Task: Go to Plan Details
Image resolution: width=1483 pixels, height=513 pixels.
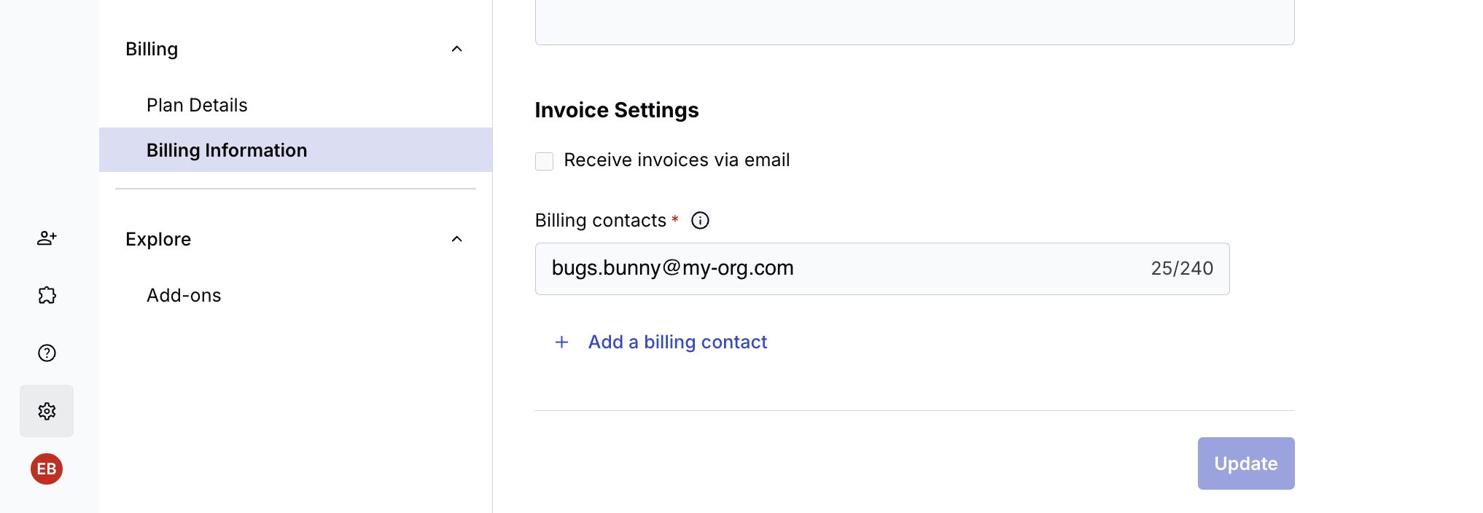Action: (x=197, y=105)
